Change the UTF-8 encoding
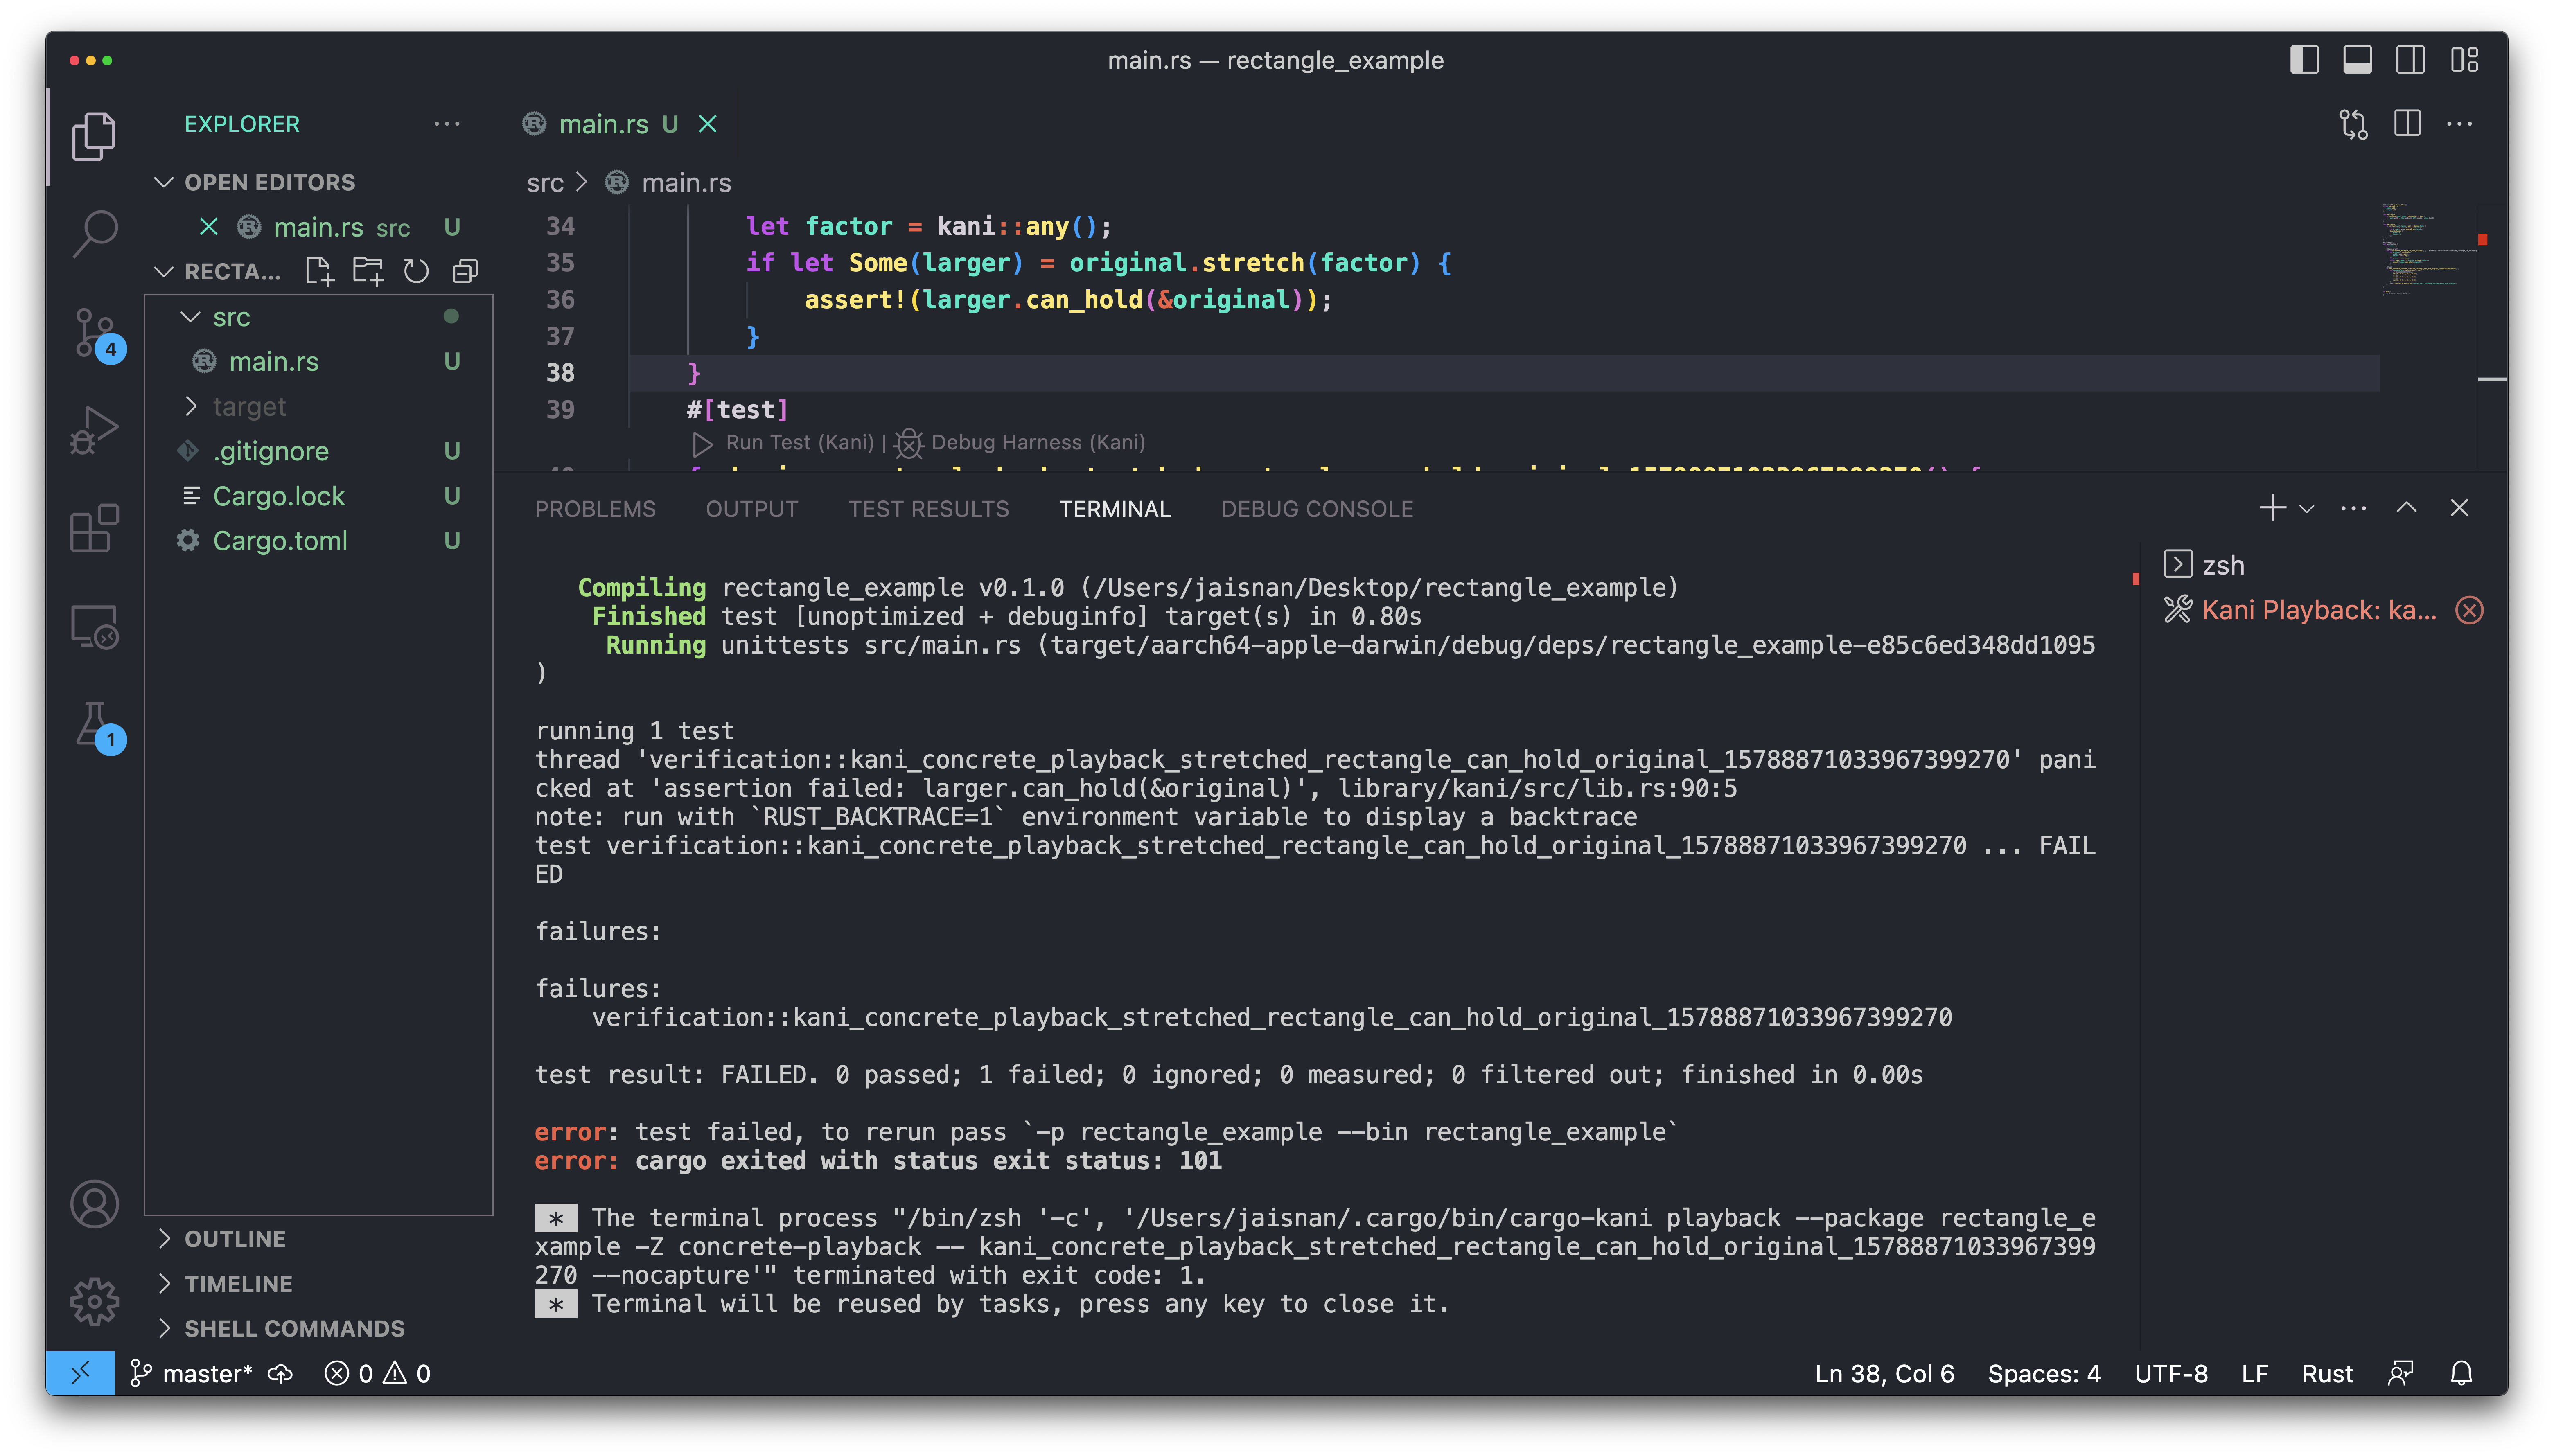2554x1456 pixels. tap(2170, 1373)
